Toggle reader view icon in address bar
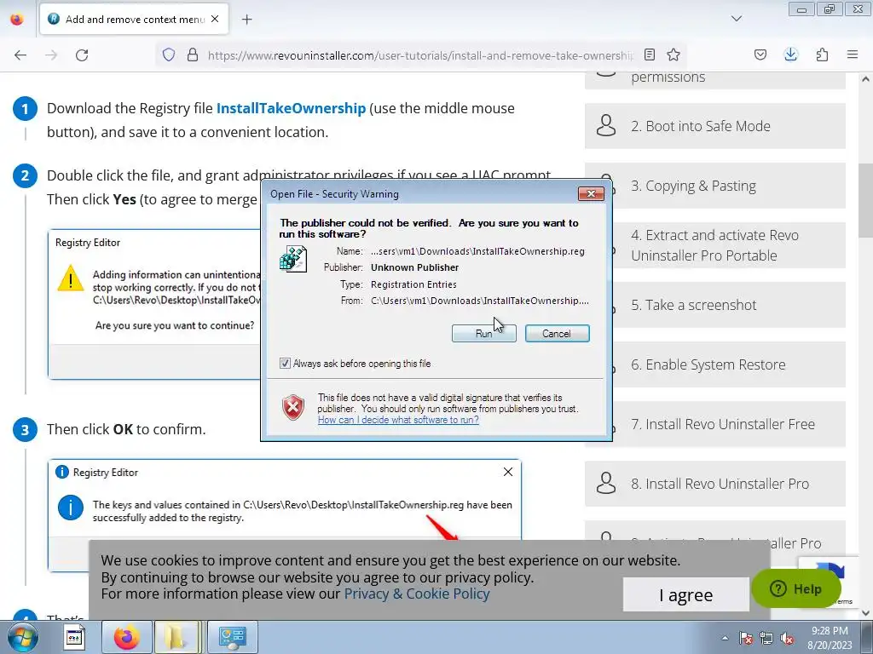873x654 pixels. (x=649, y=54)
